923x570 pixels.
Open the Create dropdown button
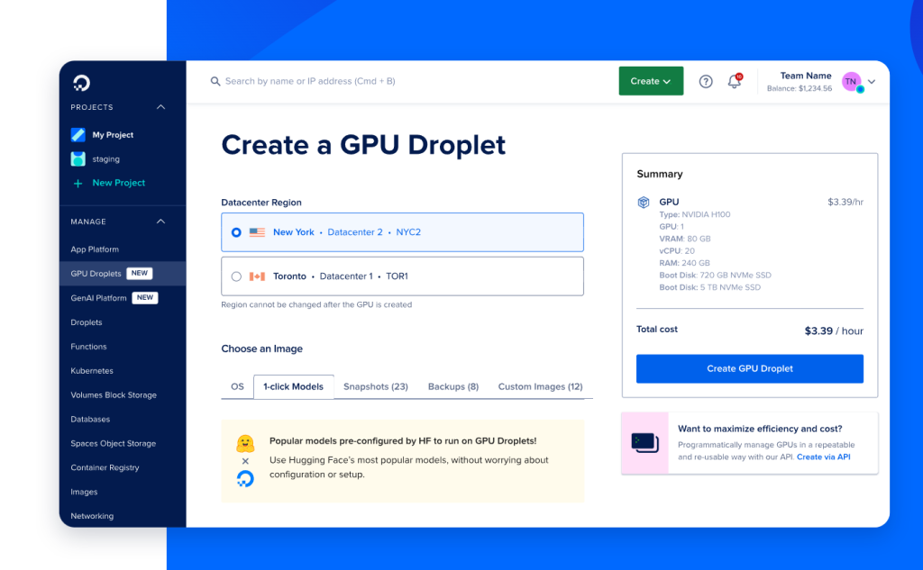point(651,81)
